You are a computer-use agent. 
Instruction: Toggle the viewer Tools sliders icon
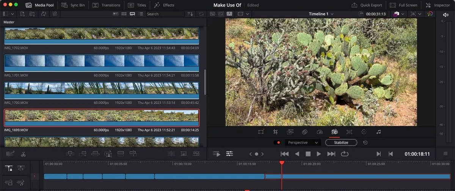point(229,154)
